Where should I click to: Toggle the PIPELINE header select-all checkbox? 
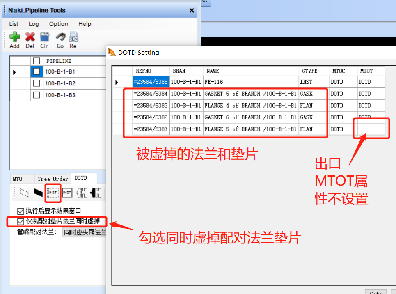click(x=37, y=61)
